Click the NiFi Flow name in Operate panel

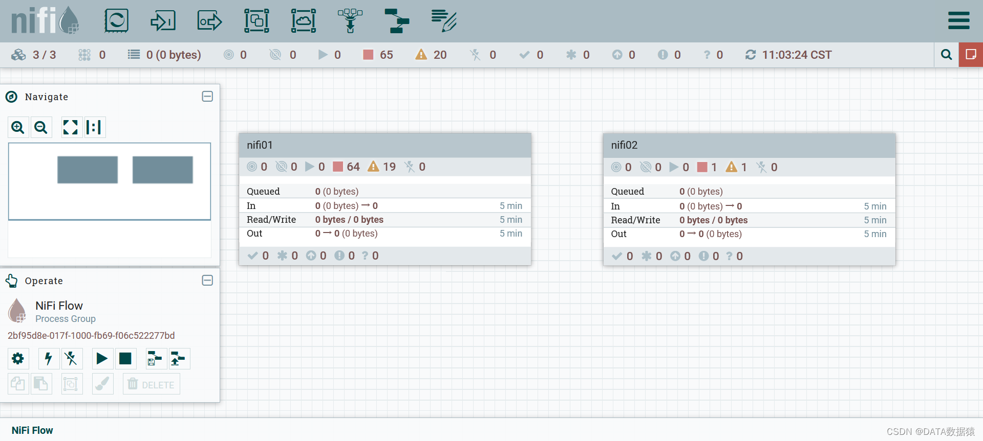click(x=59, y=306)
